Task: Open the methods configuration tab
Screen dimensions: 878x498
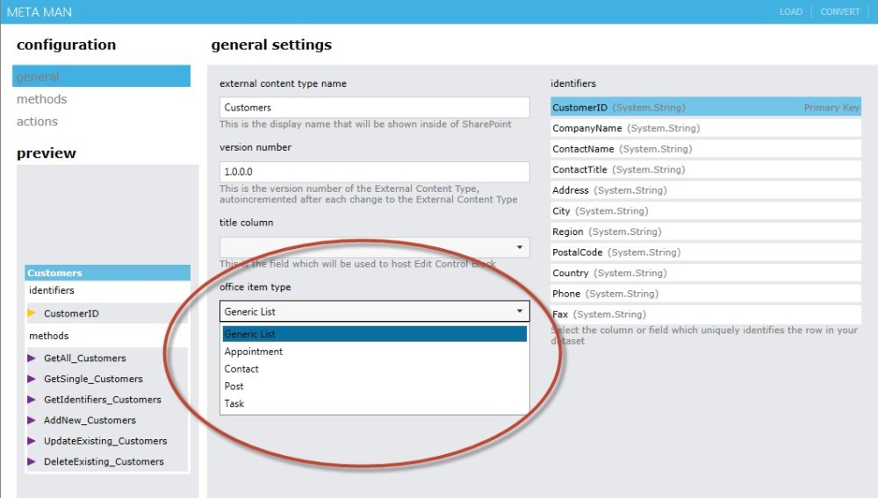Action: tap(41, 99)
